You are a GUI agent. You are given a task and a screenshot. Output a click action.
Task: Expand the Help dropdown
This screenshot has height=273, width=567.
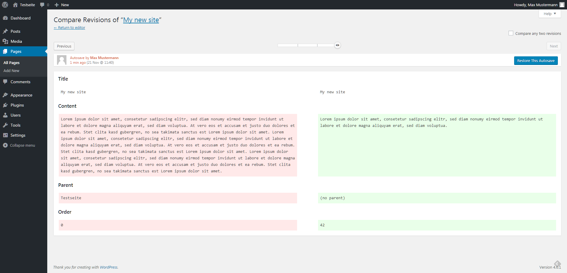click(x=550, y=14)
